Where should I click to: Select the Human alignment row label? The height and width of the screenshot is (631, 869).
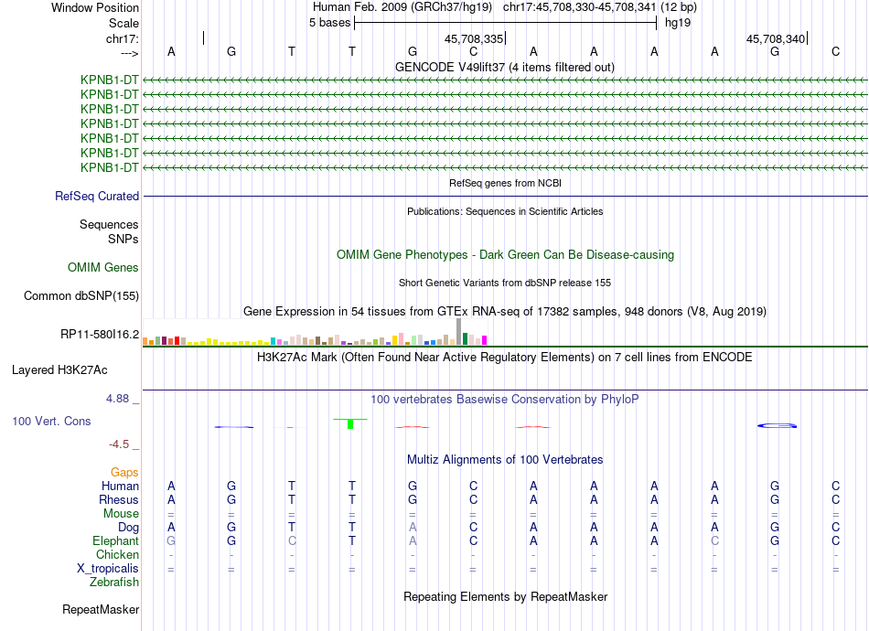120,487
